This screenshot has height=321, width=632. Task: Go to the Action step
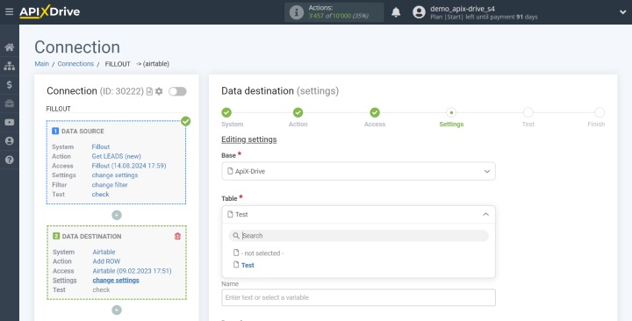coord(298,112)
